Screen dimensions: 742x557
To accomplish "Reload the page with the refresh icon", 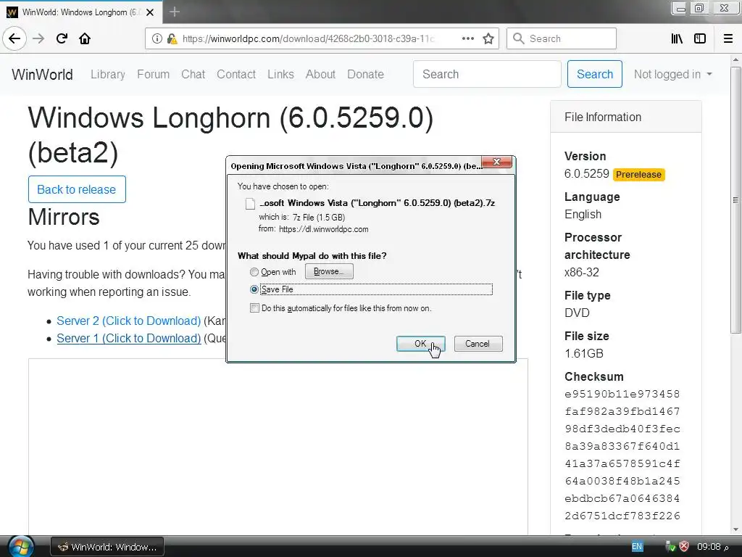I will coord(62,38).
